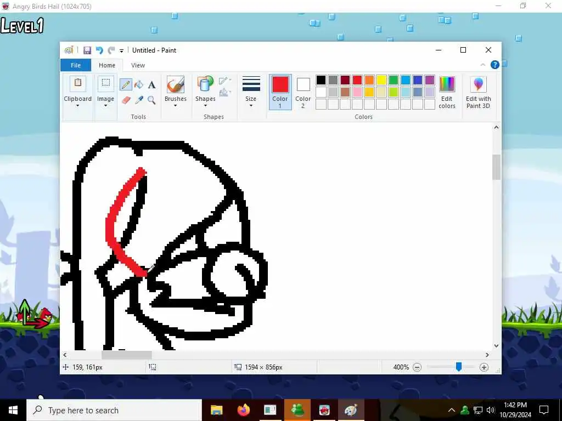Pick the orange color swatch
Screen dimensions: 562x421
click(x=369, y=80)
